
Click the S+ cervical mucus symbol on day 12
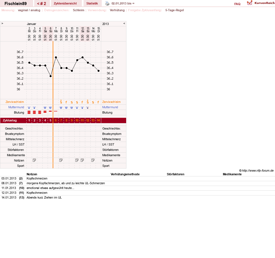88,102
